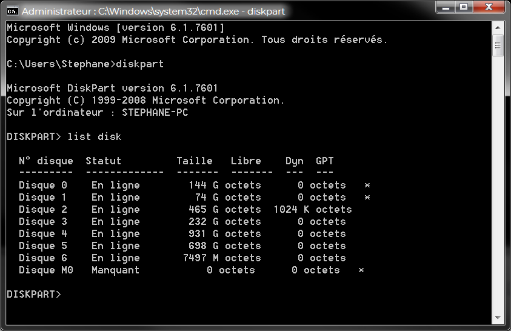Open the cmd.exe system menu icon
511x331 pixels.
12,10
